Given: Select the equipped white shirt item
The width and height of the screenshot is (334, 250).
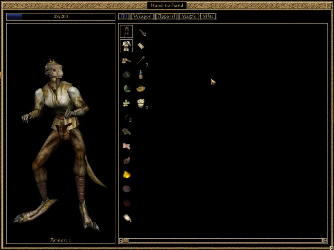Looking at the screenshot, I should (126, 46).
